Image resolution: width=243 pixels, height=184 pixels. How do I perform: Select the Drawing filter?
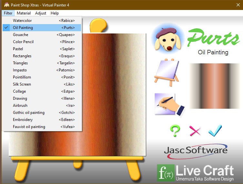[42, 98]
